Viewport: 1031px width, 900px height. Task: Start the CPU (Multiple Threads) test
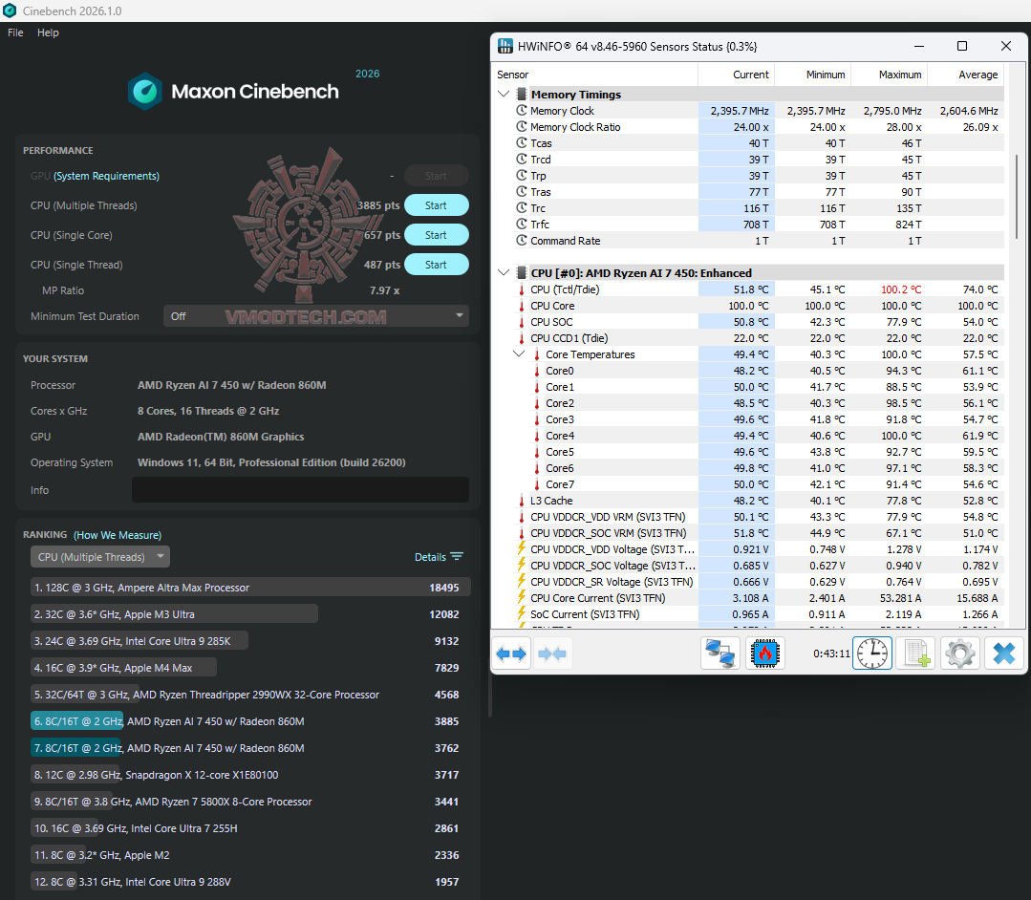pyautogui.click(x=436, y=205)
